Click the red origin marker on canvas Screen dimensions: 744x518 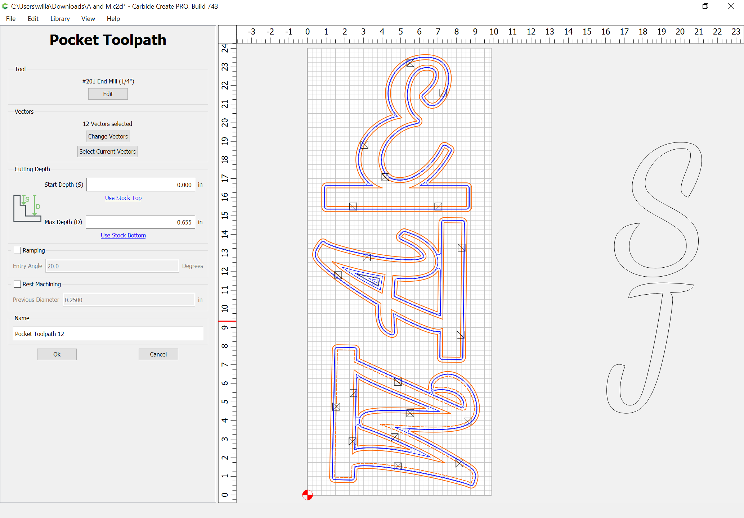307,495
